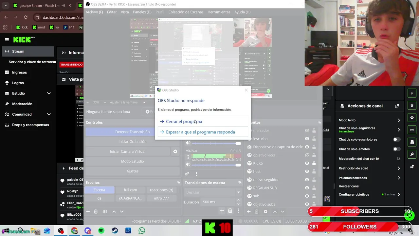Open Ajustes in OBS controls

click(132, 171)
